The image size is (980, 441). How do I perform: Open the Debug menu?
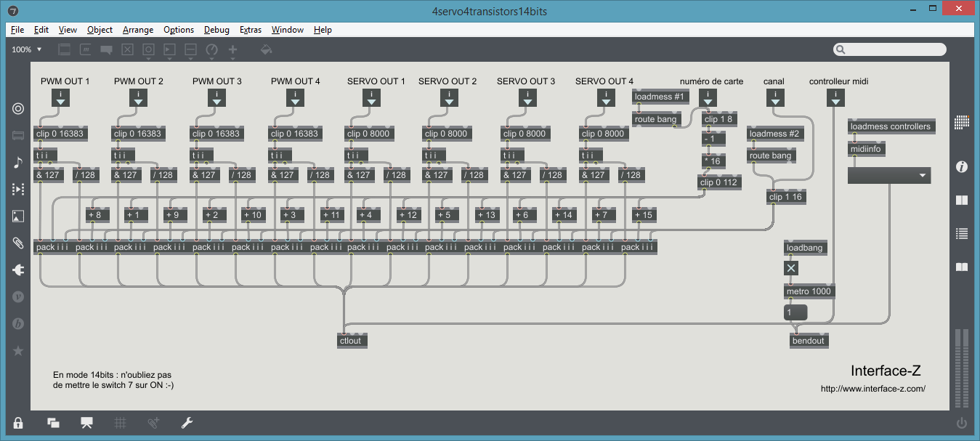(x=216, y=30)
